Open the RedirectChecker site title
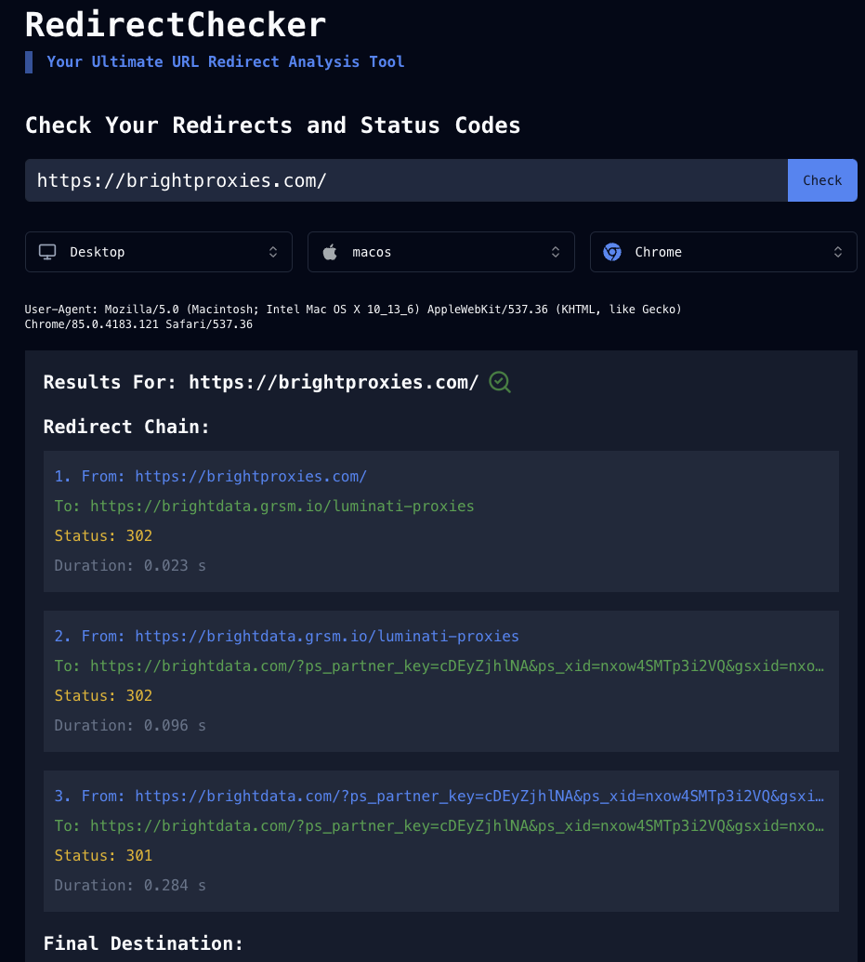 (x=176, y=25)
